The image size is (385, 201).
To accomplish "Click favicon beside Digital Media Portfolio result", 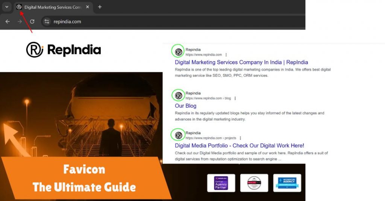I will point(178,135).
